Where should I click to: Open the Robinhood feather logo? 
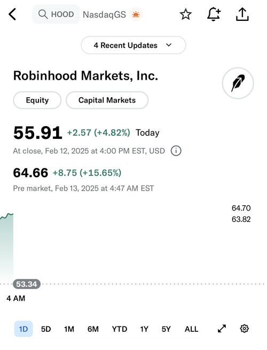tap(238, 83)
